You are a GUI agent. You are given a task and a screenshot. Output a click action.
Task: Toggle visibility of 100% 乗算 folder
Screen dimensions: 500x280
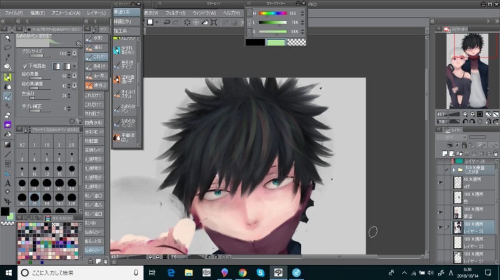point(440,170)
